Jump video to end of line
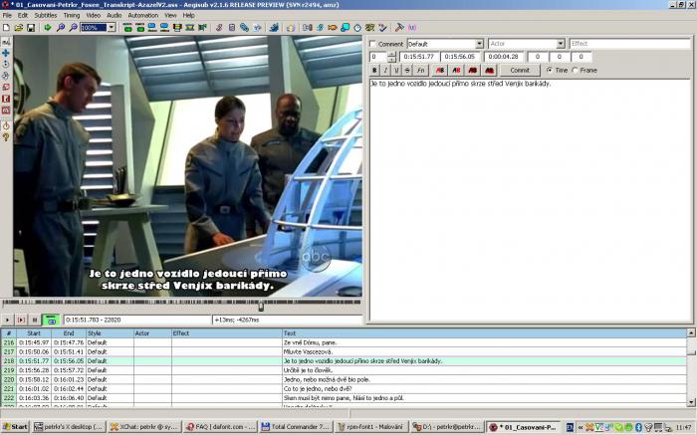Screen dimensions: 697x435 [140, 28]
